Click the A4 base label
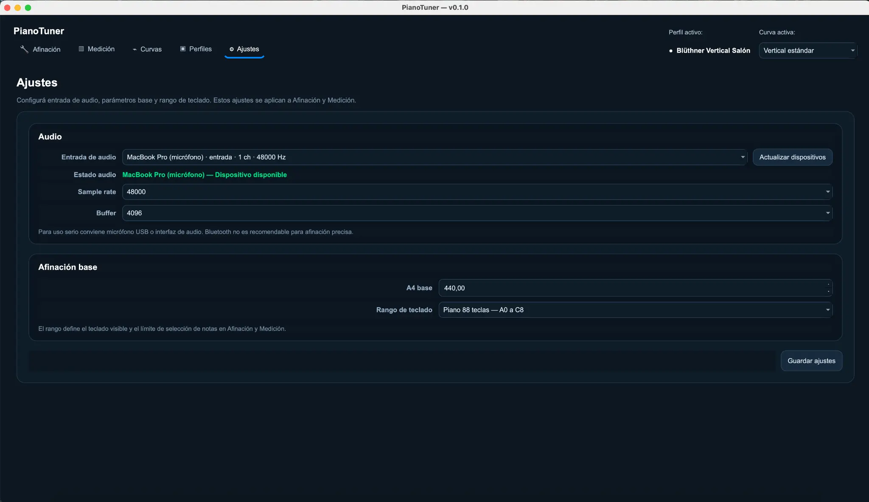Viewport: 869px width, 502px height. point(419,288)
